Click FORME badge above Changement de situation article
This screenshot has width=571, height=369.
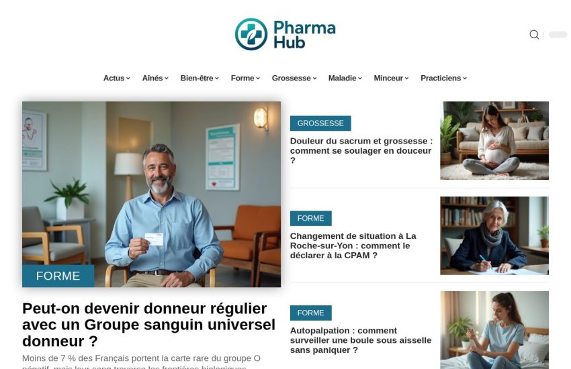pos(310,219)
